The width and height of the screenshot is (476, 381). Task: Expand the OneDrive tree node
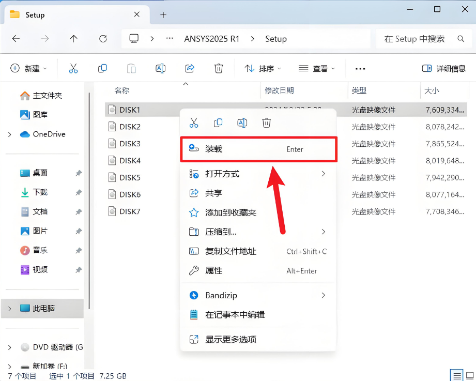10,134
